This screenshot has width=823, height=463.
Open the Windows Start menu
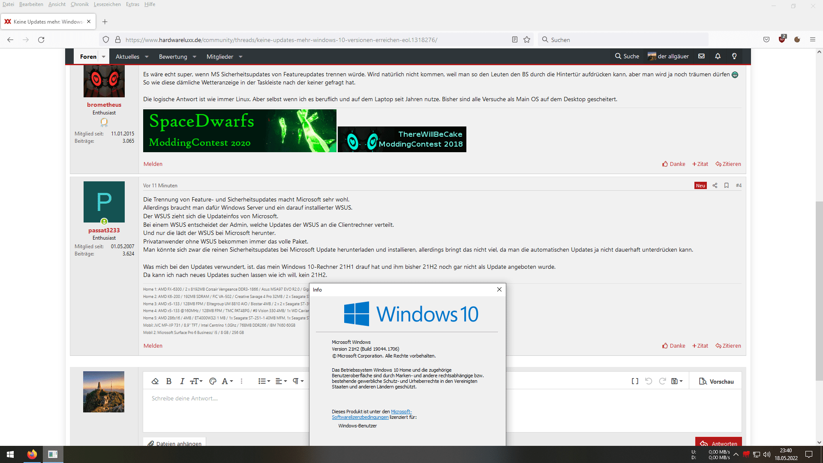click(10, 454)
